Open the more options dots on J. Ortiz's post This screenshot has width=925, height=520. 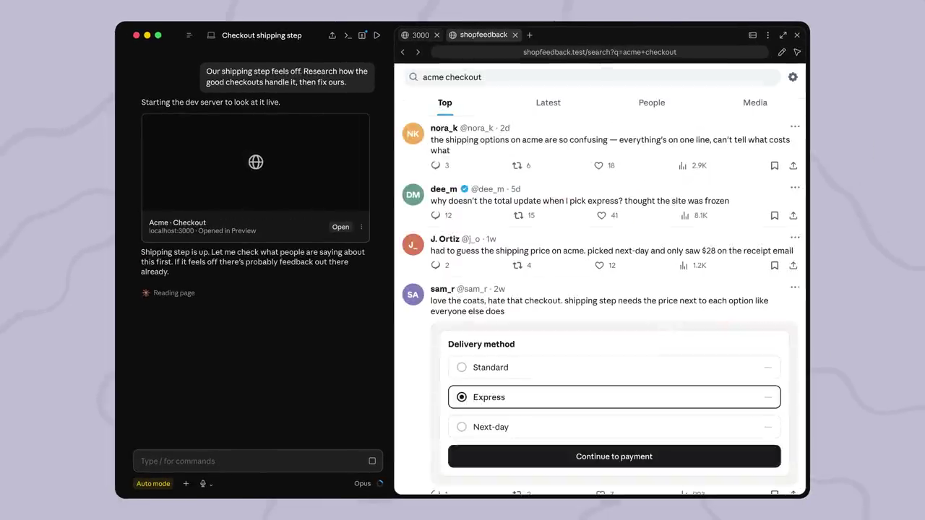[x=795, y=237]
